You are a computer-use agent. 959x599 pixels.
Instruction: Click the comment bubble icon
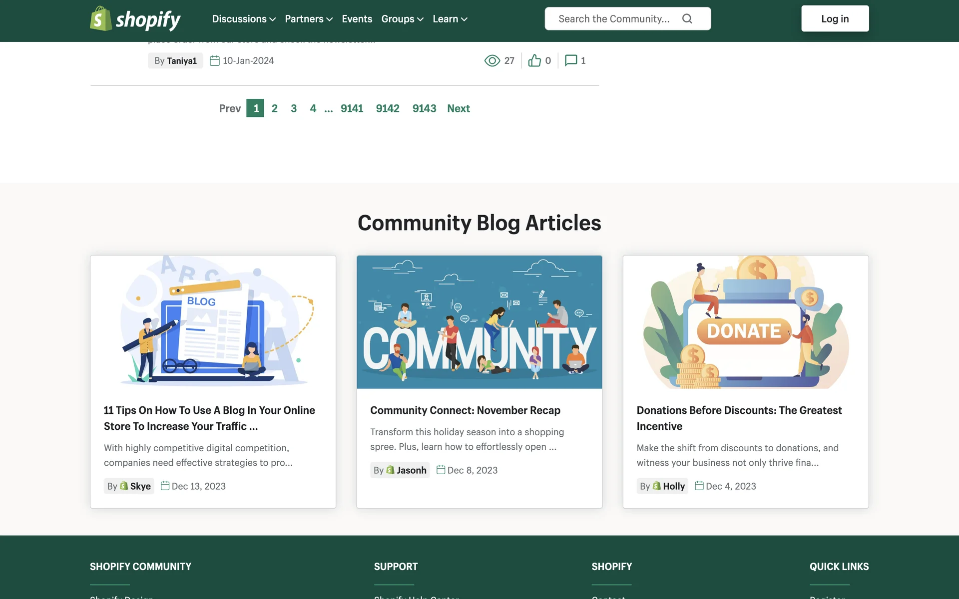571,60
